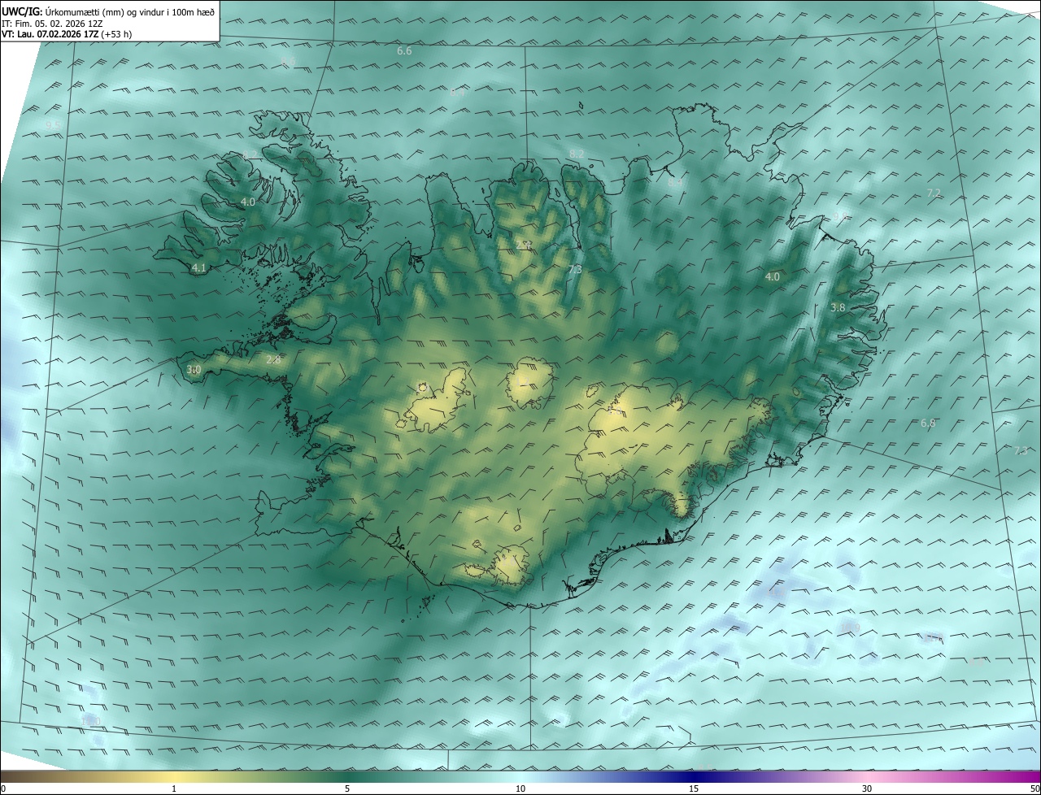Screen dimensions: 1041x795
Task: Click the 6.8 value label on the map
Action: tap(928, 424)
